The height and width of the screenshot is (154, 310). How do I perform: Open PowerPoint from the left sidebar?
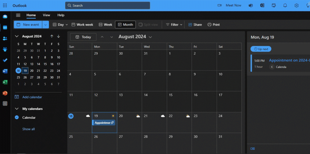tap(5, 93)
